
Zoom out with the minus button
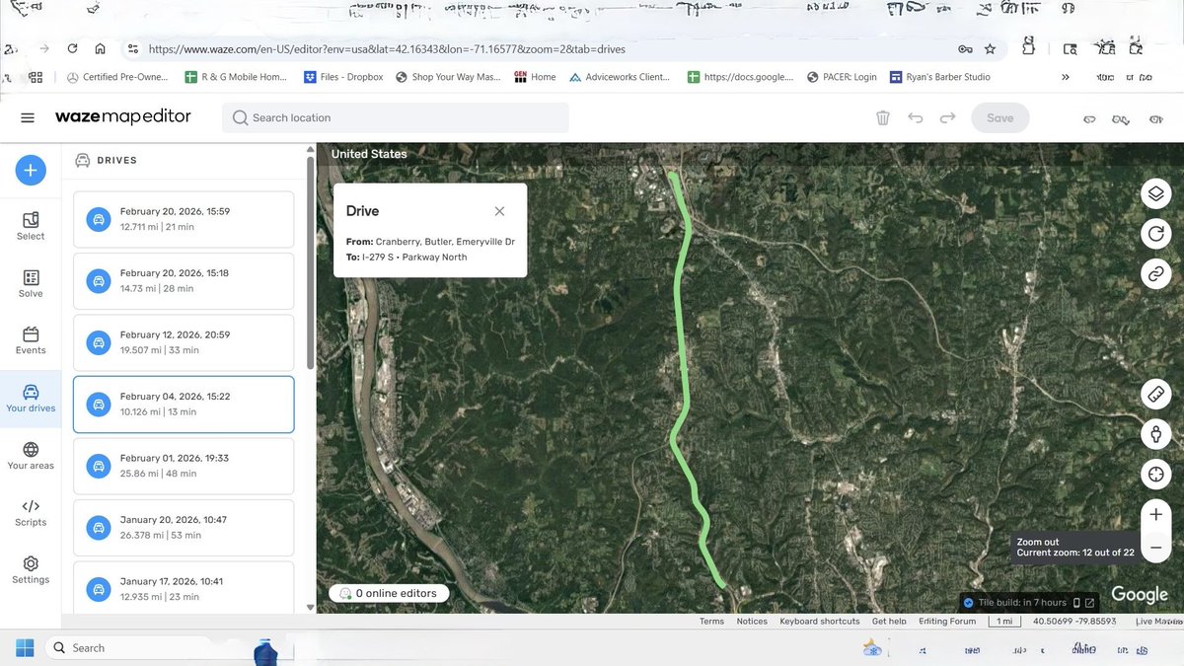click(x=1155, y=547)
